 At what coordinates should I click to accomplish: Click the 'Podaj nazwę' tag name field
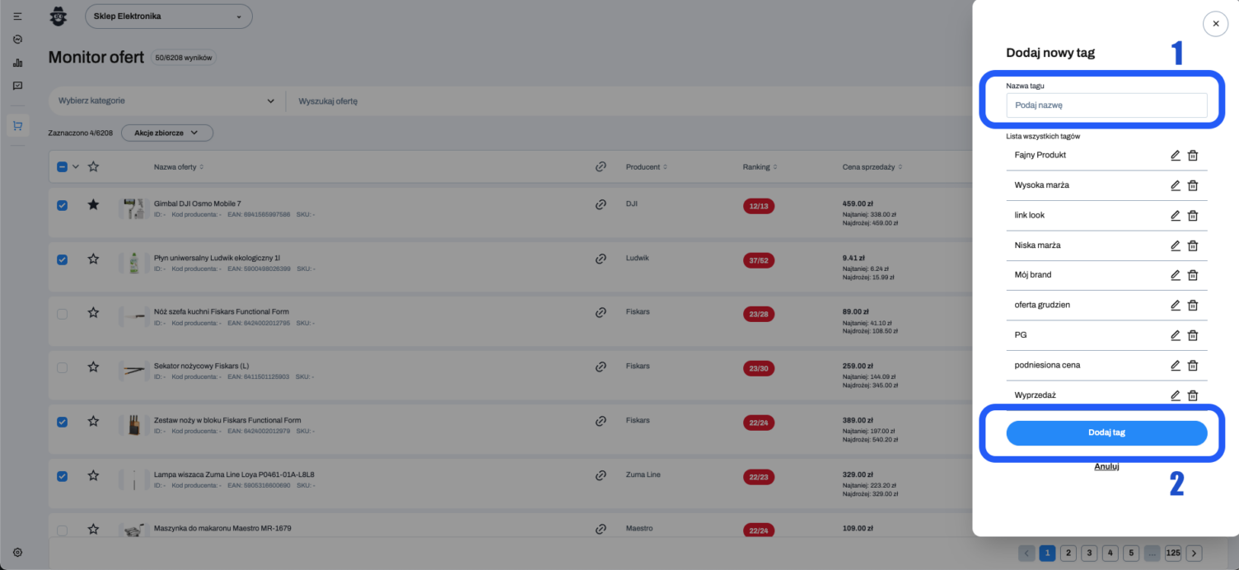[x=1106, y=105]
